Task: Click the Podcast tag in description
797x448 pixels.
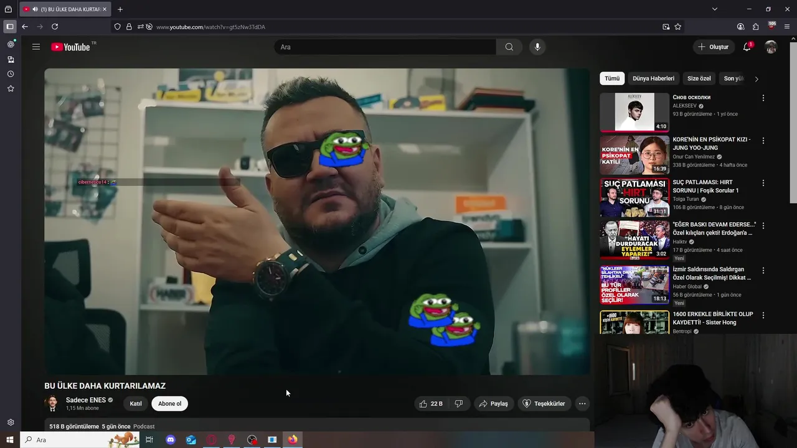Action: [x=144, y=427]
